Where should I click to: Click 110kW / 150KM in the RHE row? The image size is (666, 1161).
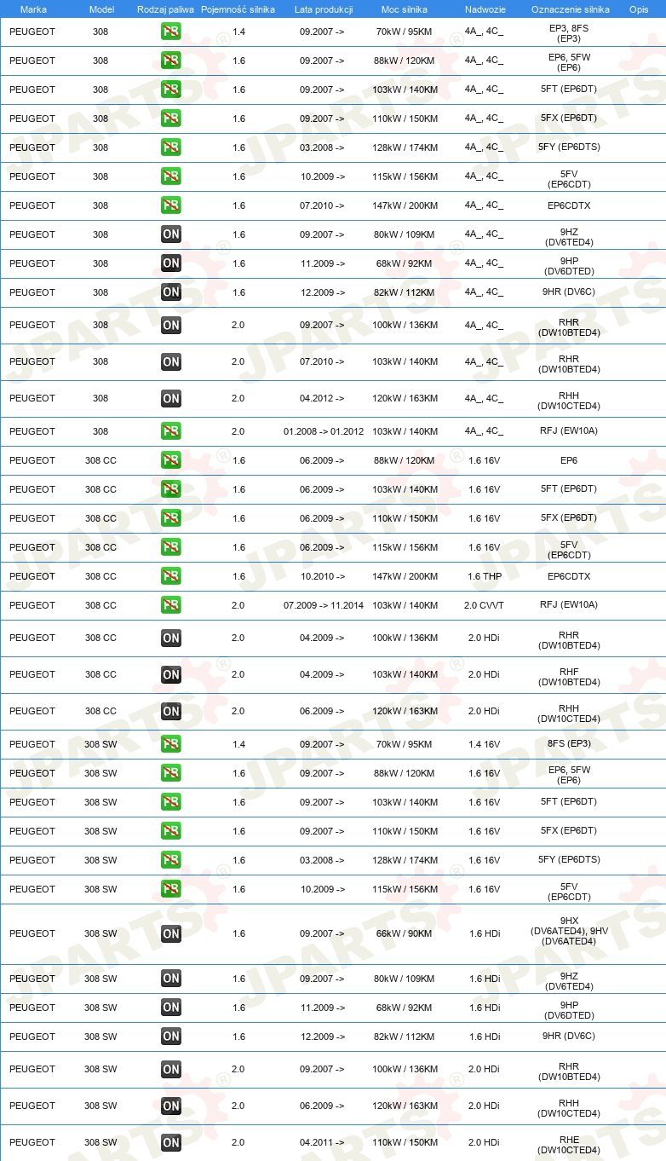point(405,1143)
